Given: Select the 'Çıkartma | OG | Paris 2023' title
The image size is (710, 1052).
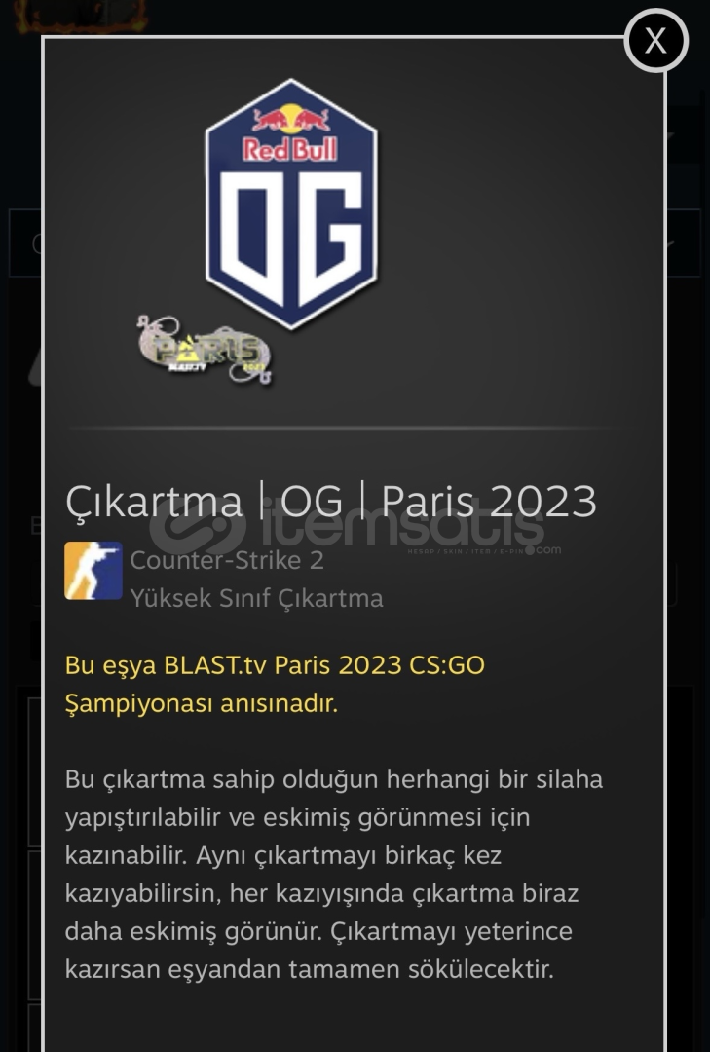Looking at the screenshot, I should point(331,502).
